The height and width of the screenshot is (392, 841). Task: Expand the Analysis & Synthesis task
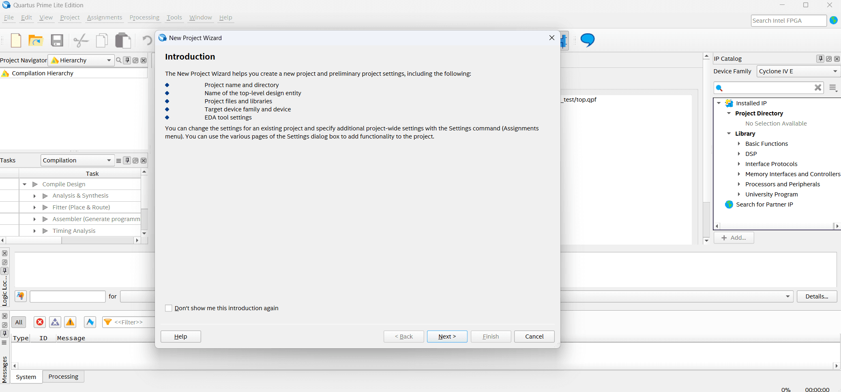coord(34,196)
